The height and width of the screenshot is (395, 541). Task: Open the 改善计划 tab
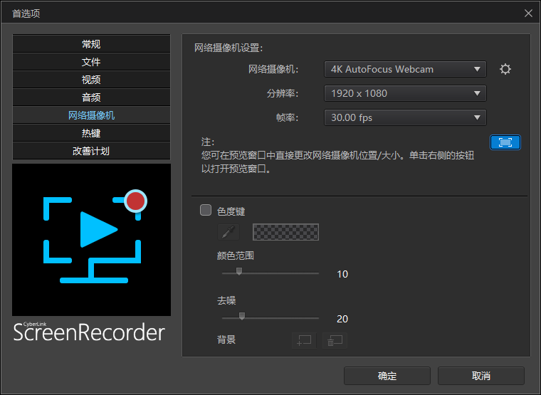[x=91, y=151]
